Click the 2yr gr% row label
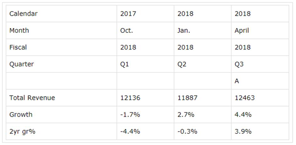296x145 pixels. click(22, 131)
